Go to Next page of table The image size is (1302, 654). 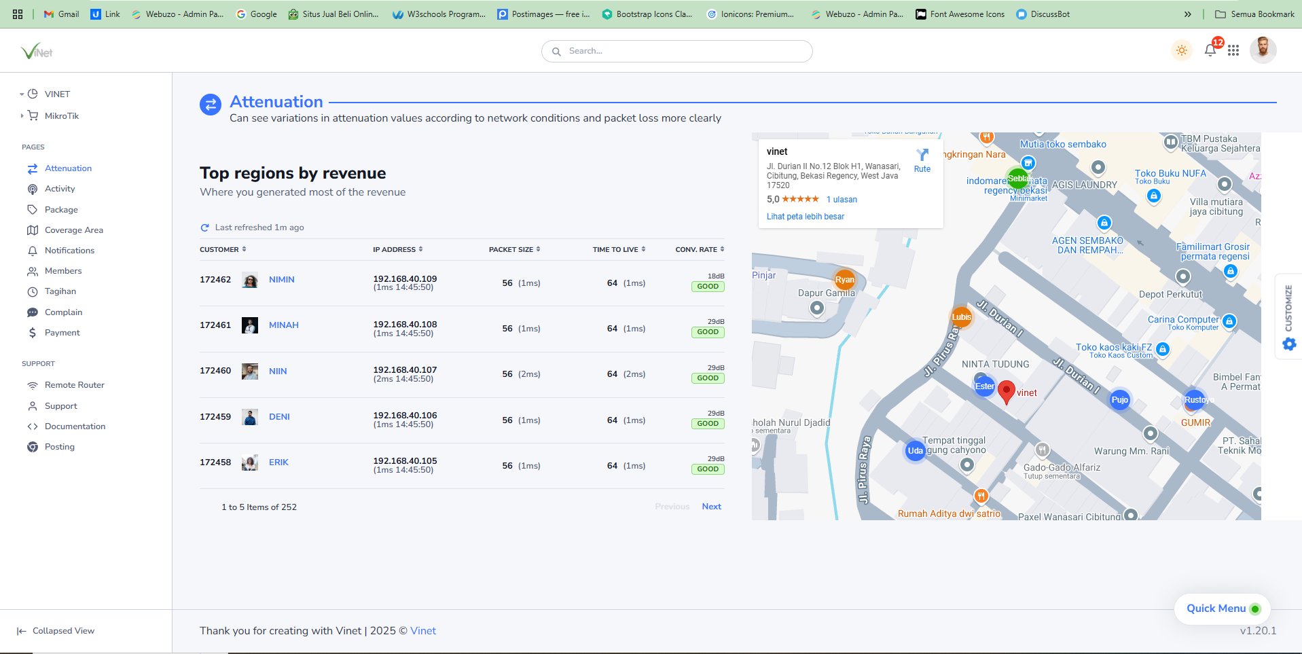pos(712,507)
